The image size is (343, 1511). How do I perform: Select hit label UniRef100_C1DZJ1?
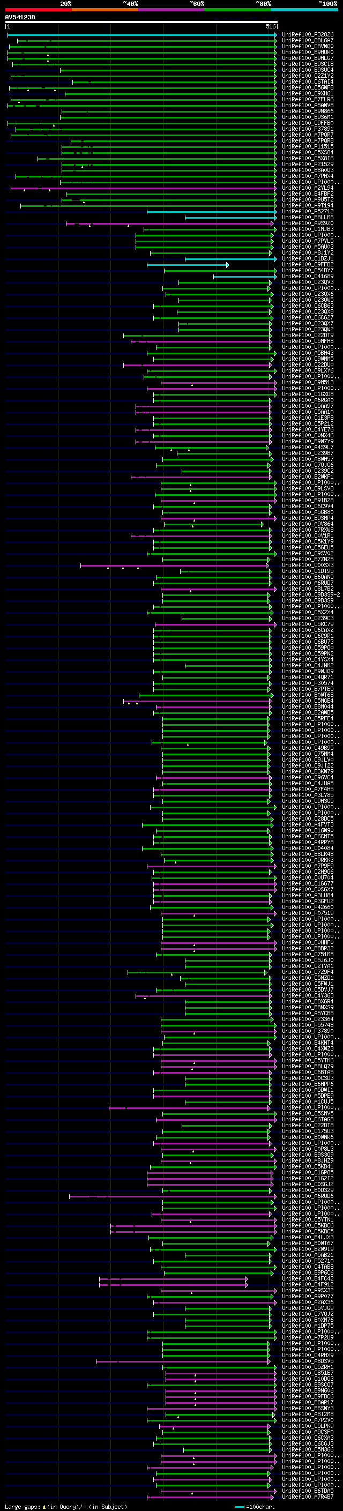click(x=308, y=259)
